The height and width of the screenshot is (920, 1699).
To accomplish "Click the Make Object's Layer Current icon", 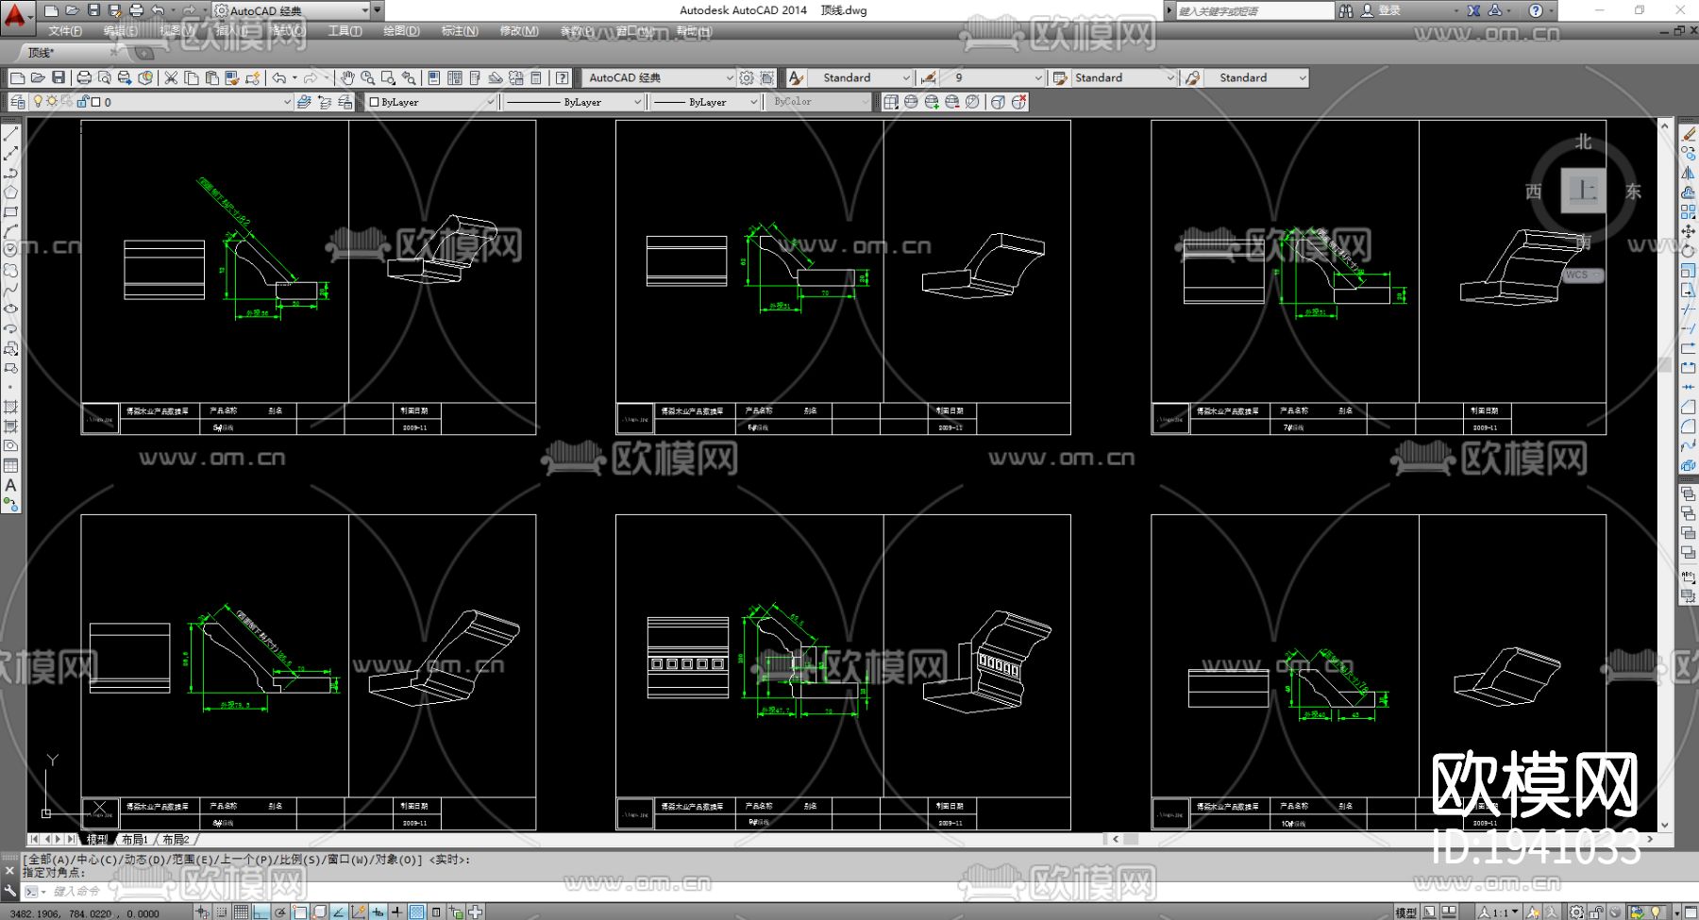I will 304,102.
